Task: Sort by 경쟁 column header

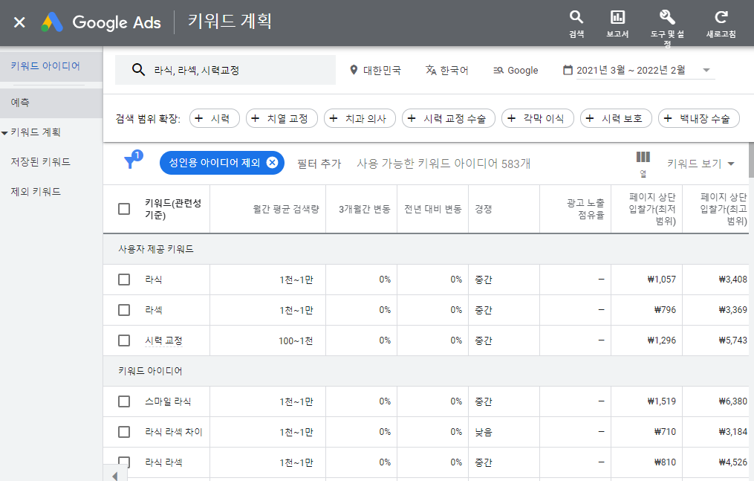Action: [x=484, y=209]
